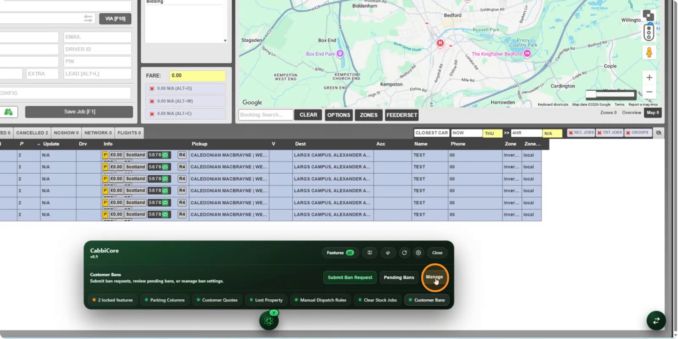Swap pickup and destination arrows icon
Screen dimensions: 678x339
(88, 18)
